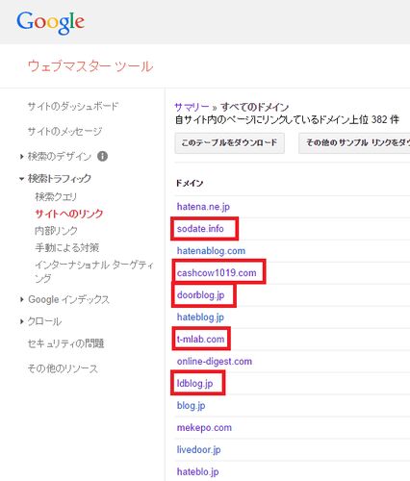Image resolution: width=410 pixels, height=481 pixels.
Task: Open サイトのメッセージ in the sidebar
Action: [65, 131]
